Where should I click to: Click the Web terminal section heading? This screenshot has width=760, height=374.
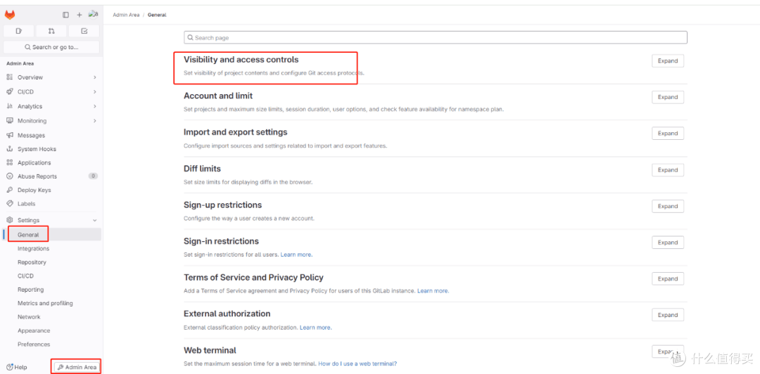(x=210, y=350)
